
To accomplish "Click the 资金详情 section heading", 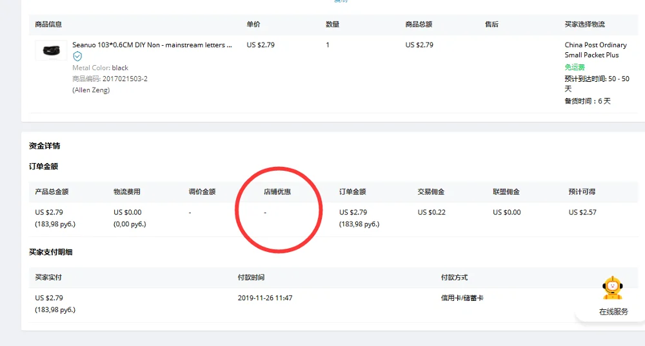I will point(45,146).
